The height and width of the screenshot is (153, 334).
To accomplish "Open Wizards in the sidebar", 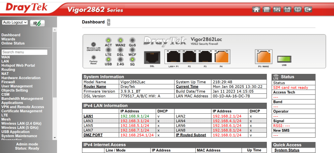I will [x=8, y=39].
